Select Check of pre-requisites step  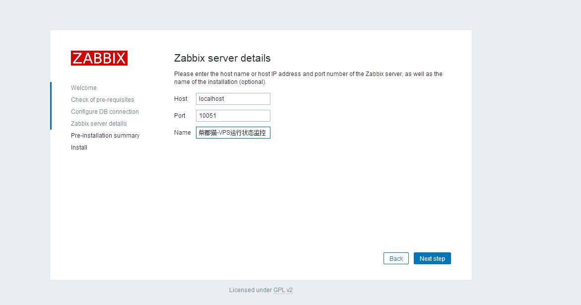103,100
